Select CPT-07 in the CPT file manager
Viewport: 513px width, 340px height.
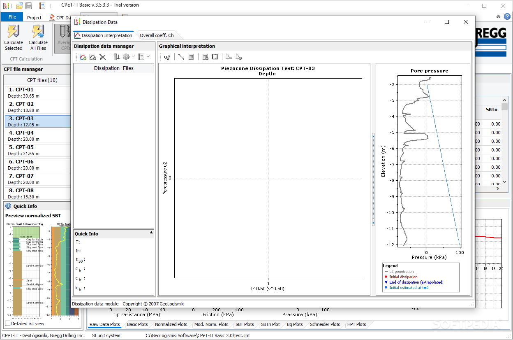click(x=37, y=179)
